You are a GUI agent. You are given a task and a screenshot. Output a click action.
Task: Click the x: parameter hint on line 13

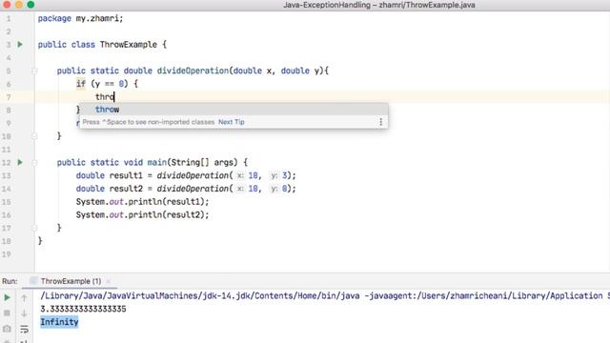click(x=241, y=175)
